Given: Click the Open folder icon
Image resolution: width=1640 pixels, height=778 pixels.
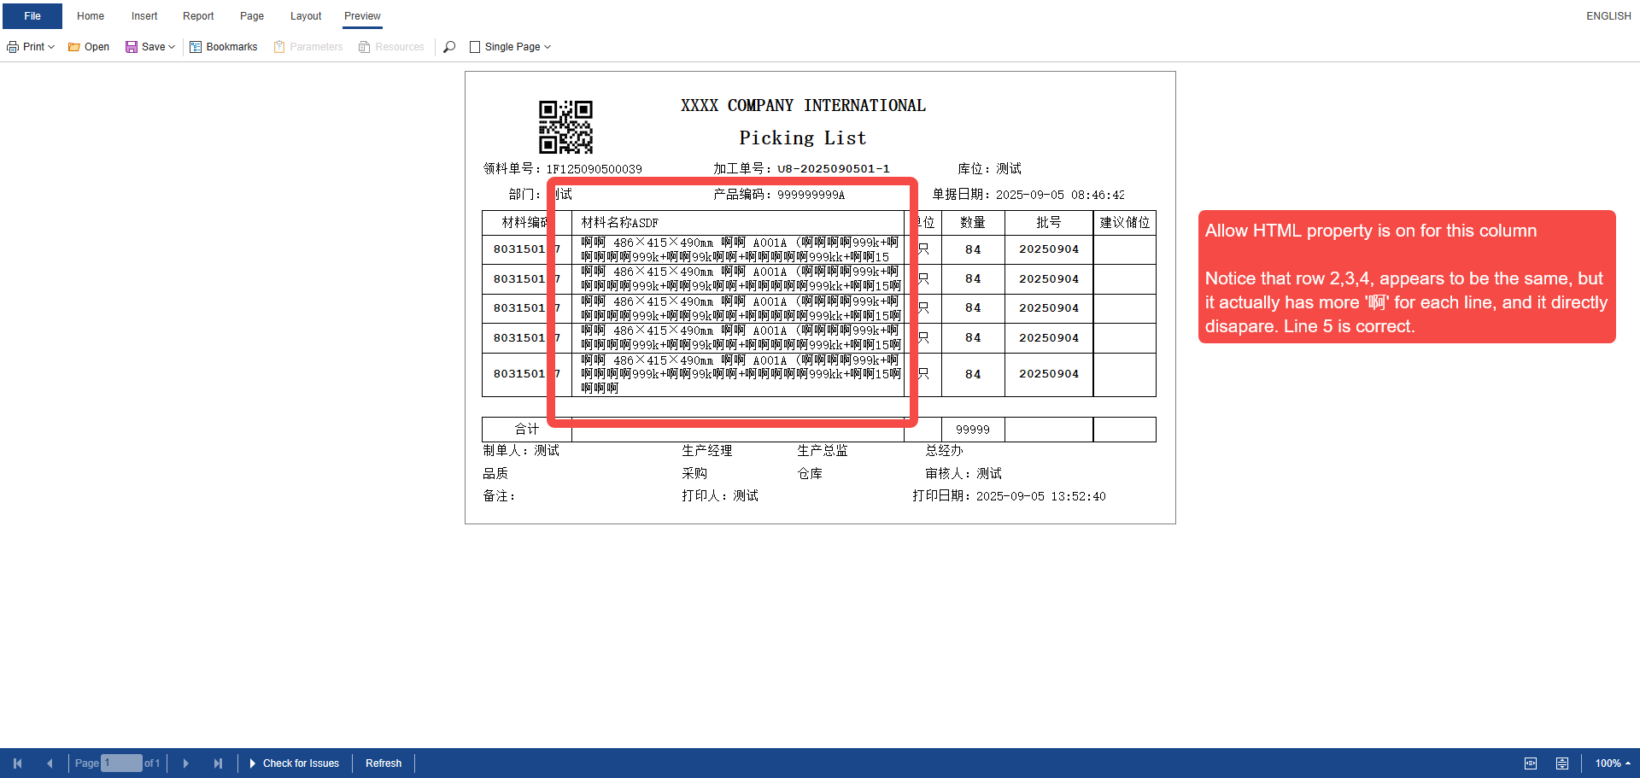Looking at the screenshot, I should [74, 47].
